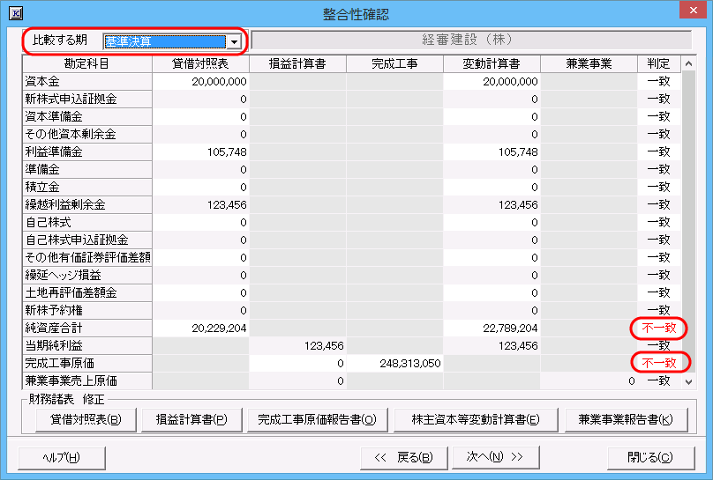Select the 資本金 row label
The width and height of the screenshot is (713, 480).
coord(86,82)
